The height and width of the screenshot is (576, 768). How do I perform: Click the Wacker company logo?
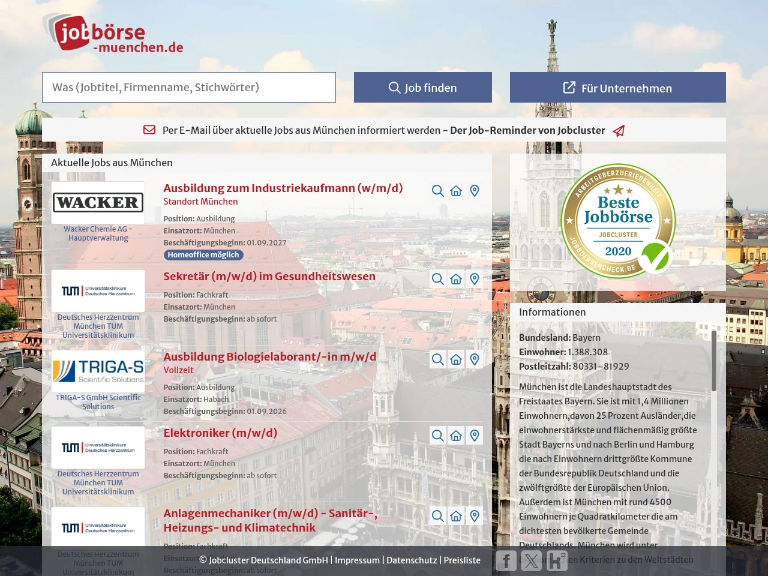(x=98, y=203)
